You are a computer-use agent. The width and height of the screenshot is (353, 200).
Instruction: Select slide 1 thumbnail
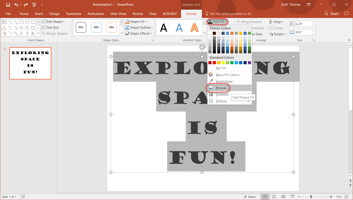(x=30, y=63)
